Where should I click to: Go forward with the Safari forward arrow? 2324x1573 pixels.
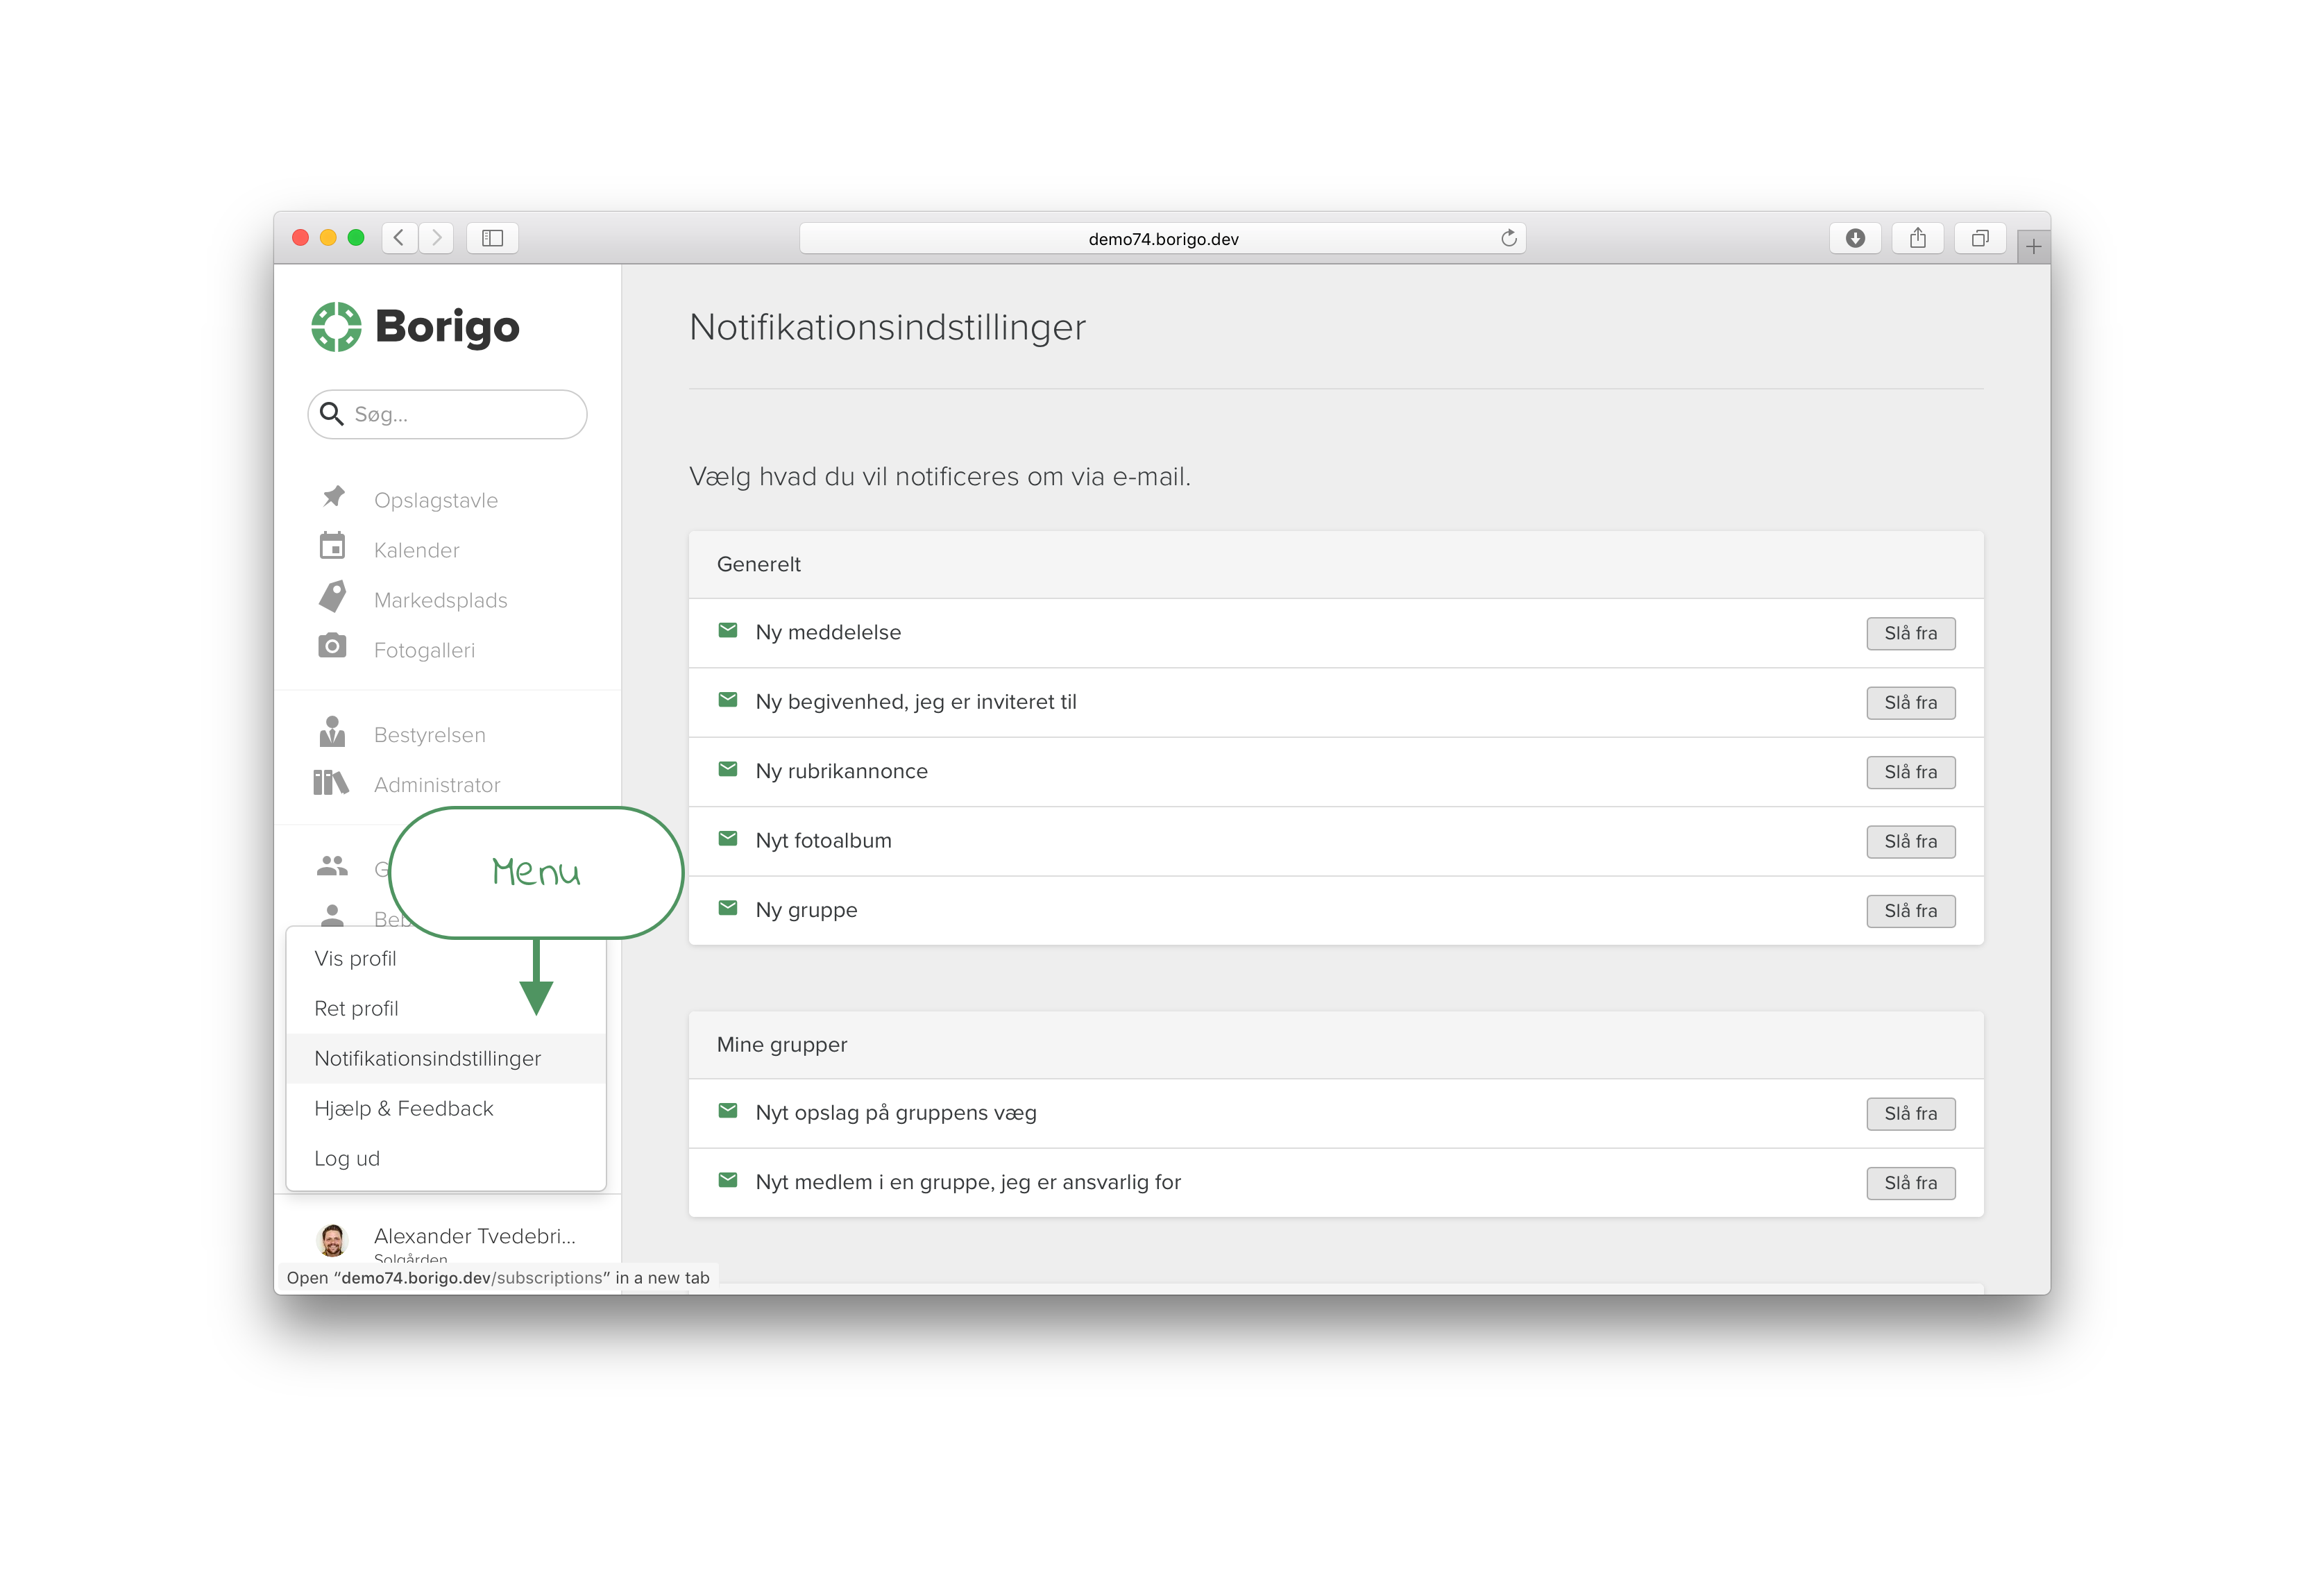coord(436,238)
